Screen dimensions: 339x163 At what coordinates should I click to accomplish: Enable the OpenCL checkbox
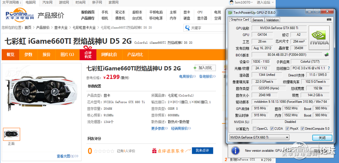pos(254,129)
